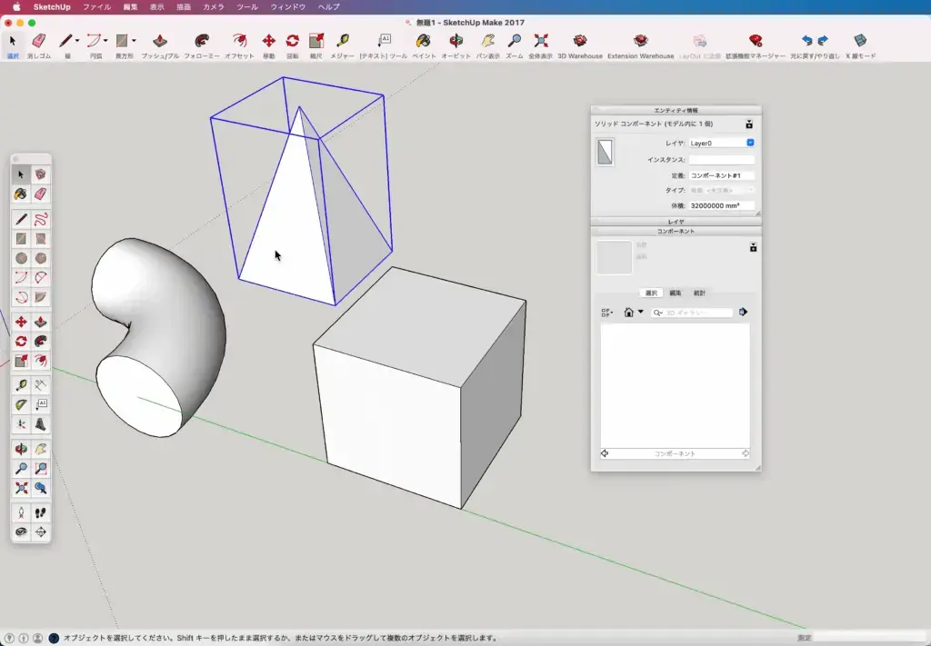Select Make Component in the left tool palette
Viewport: 931px width, 646px height.
(40, 174)
